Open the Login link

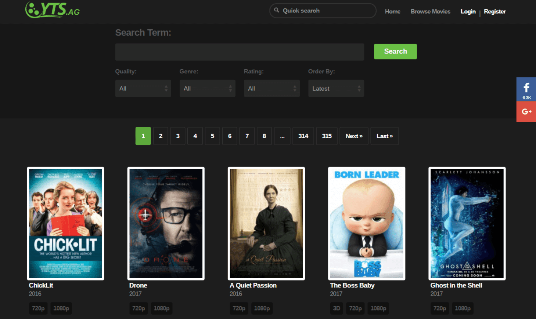click(x=468, y=11)
